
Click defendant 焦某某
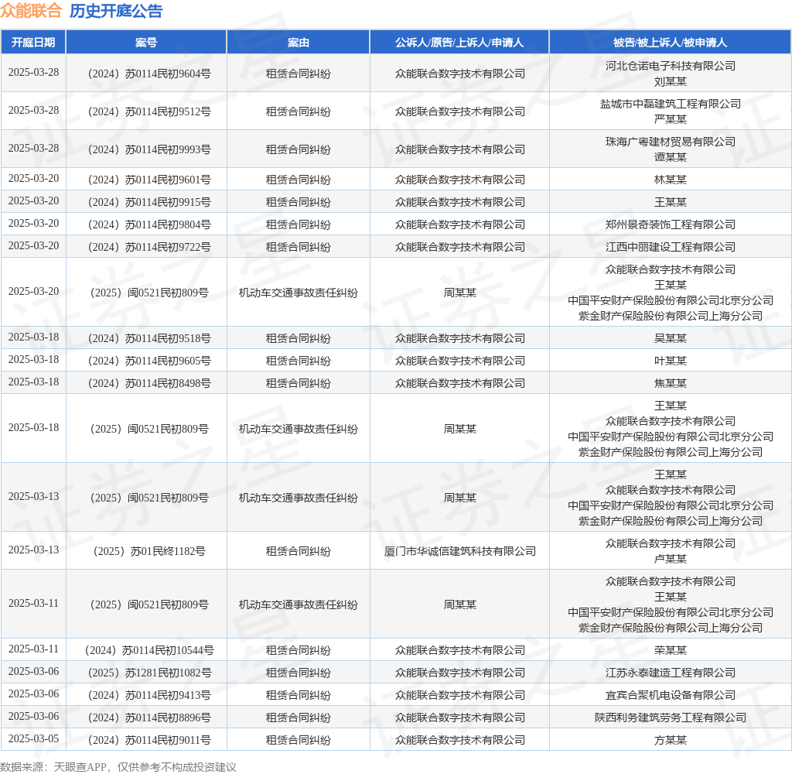point(671,383)
